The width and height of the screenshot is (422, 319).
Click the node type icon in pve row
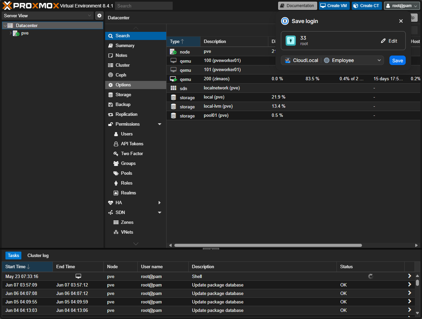tap(173, 52)
